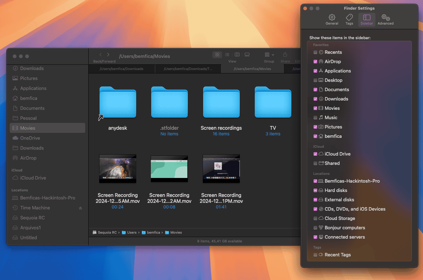Open iCloud Drive from the Finder sidebar

pos(33,178)
